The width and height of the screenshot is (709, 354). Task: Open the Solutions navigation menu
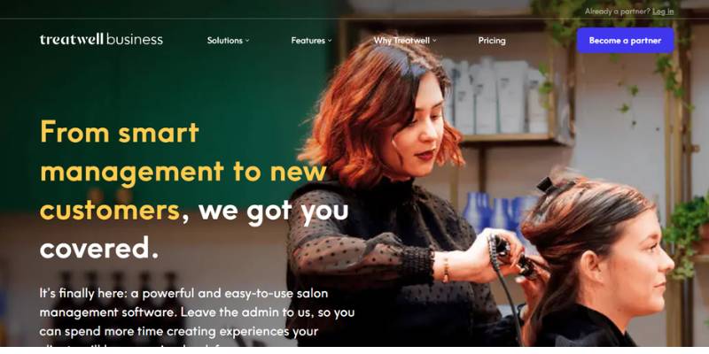pyautogui.click(x=228, y=40)
